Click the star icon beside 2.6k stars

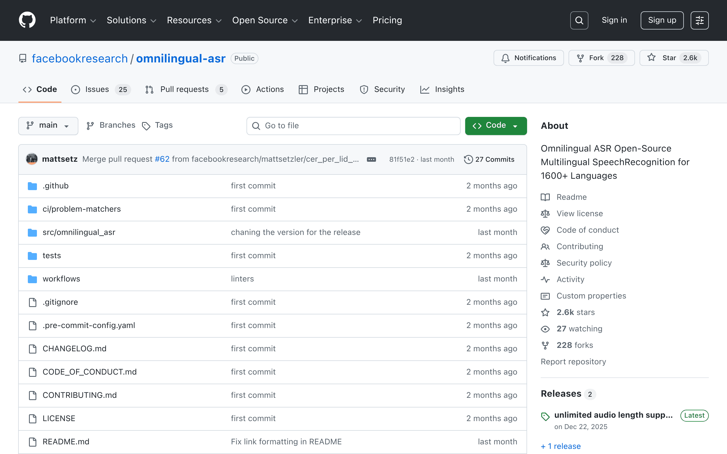(x=545, y=313)
